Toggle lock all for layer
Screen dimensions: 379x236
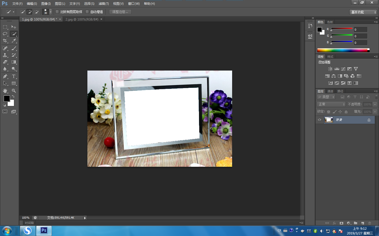[x=346, y=112]
